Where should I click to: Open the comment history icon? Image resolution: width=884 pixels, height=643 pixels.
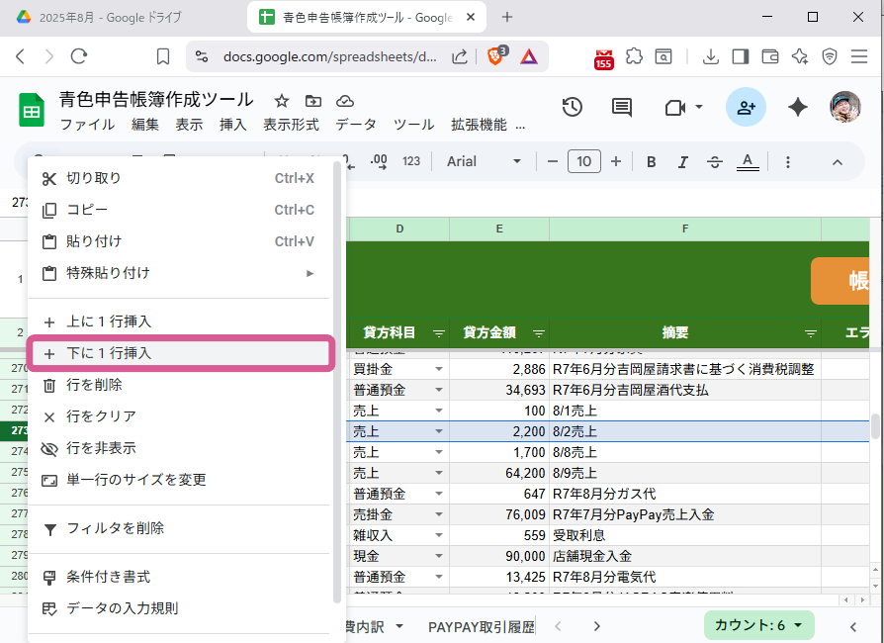(x=621, y=108)
